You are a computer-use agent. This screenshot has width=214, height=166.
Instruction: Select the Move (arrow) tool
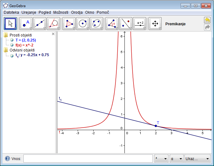(10, 23)
